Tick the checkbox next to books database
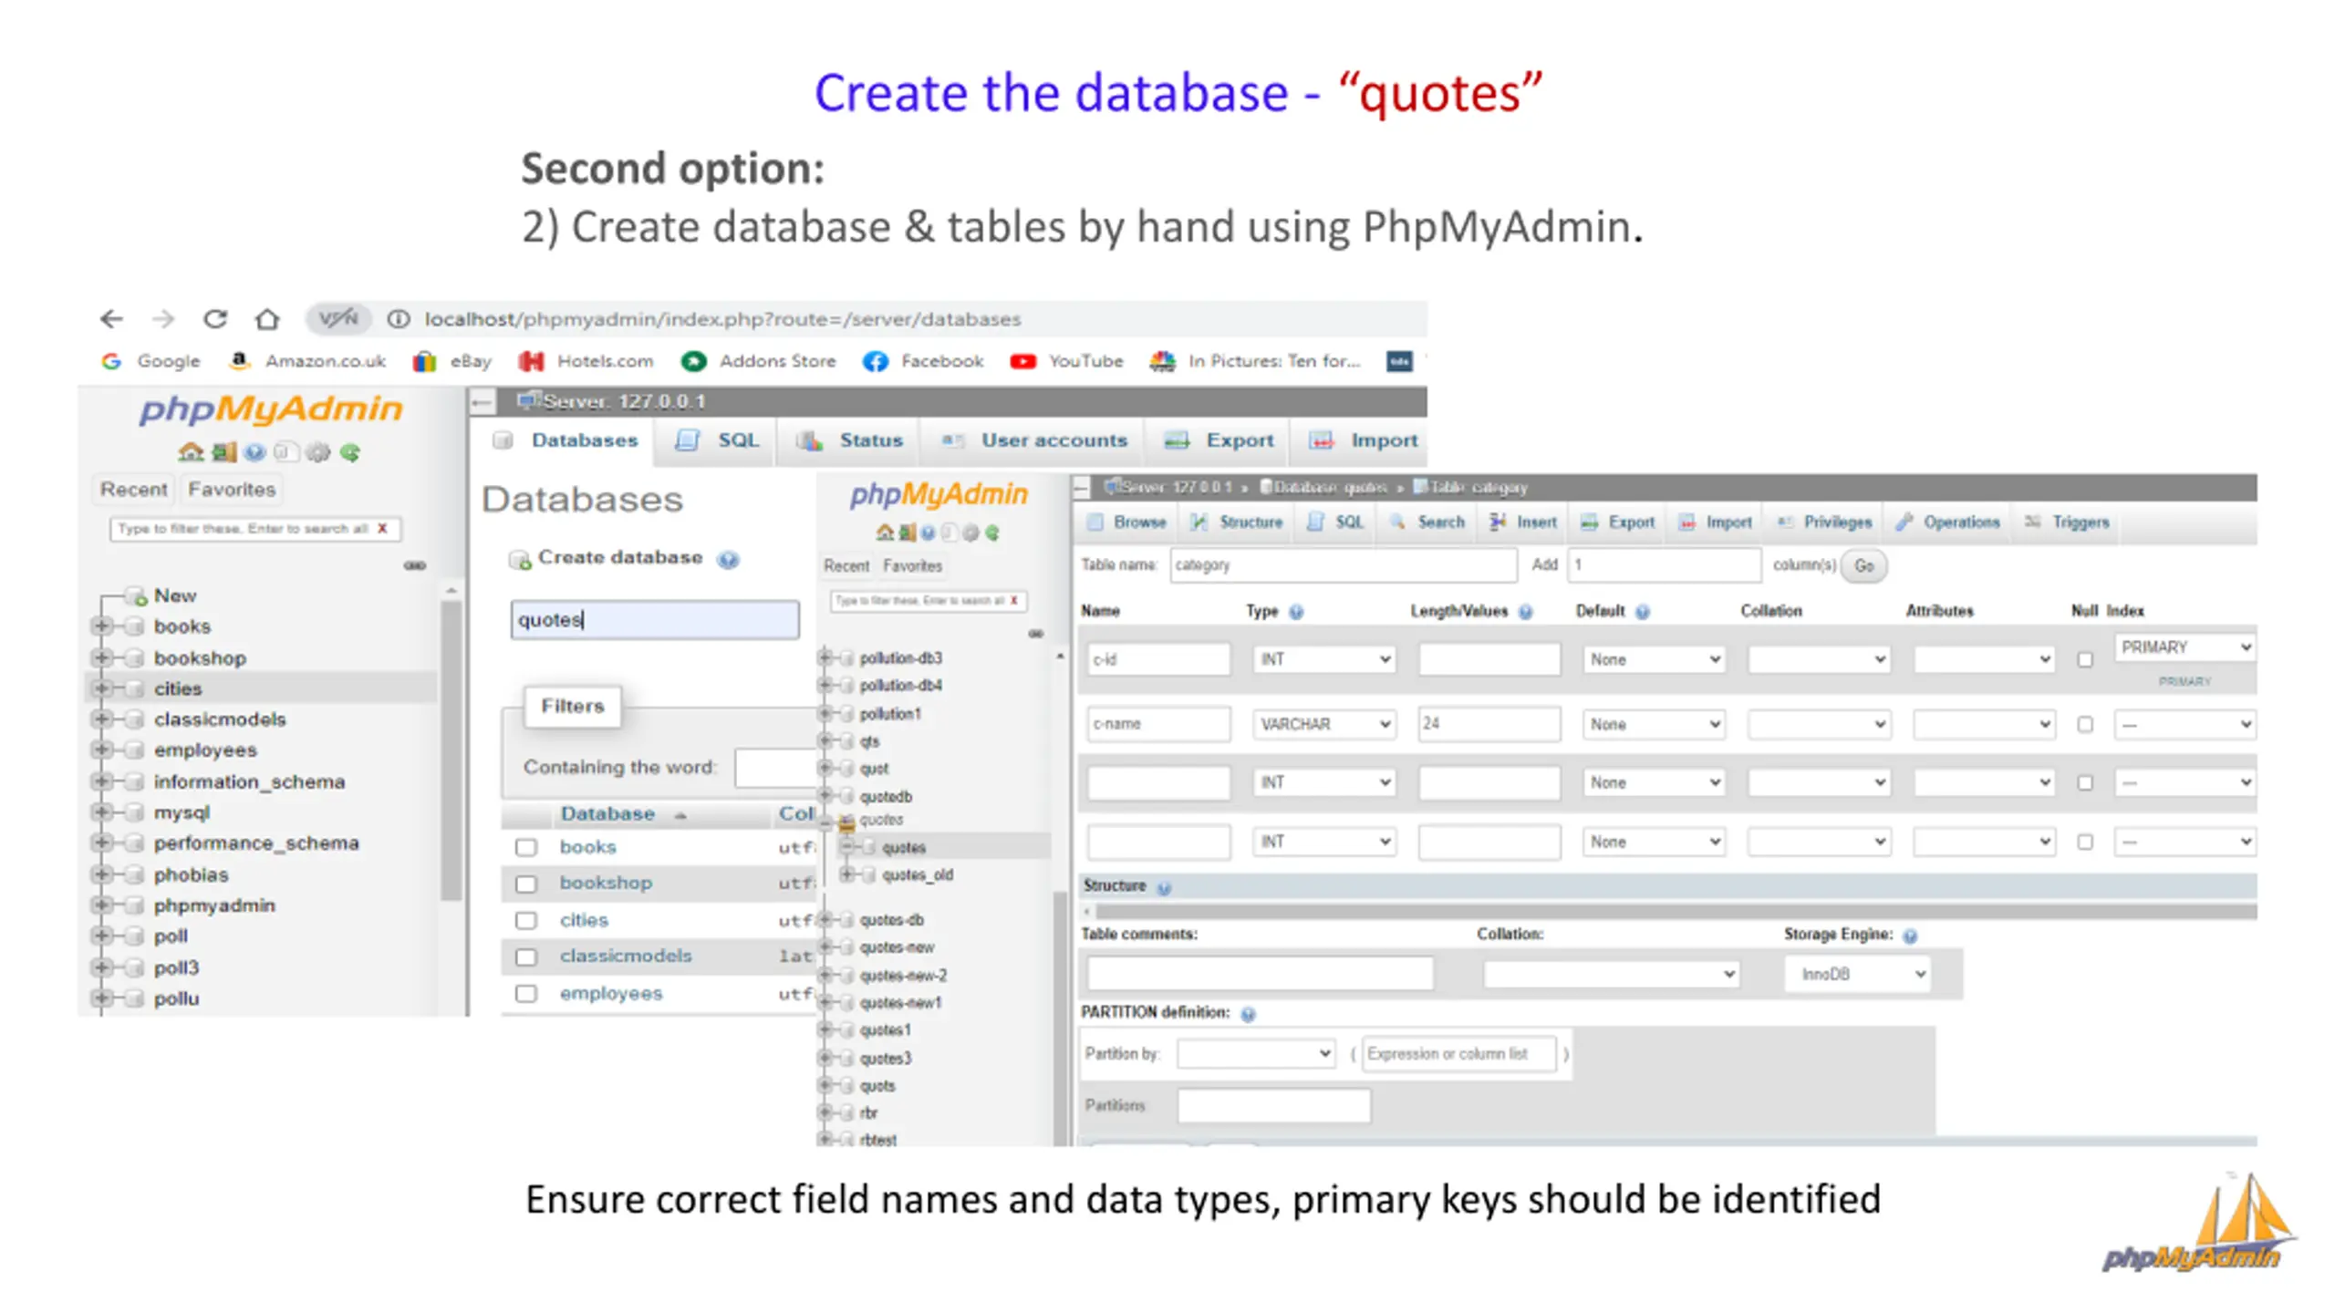The image size is (2335, 1313). pyautogui.click(x=526, y=847)
